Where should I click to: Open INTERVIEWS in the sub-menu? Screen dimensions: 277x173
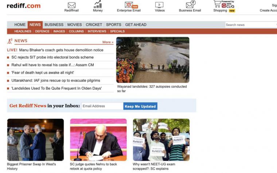coord(97,31)
